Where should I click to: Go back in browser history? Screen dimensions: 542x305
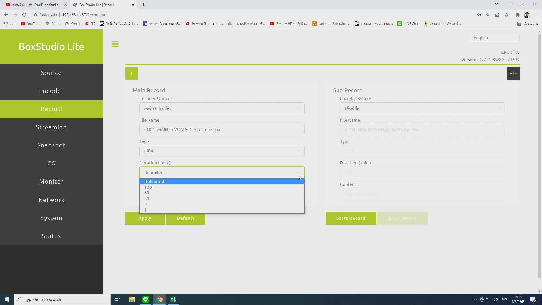[x=6, y=15]
